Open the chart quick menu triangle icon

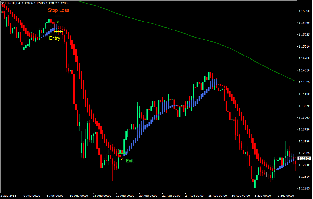[x=3, y=3]
